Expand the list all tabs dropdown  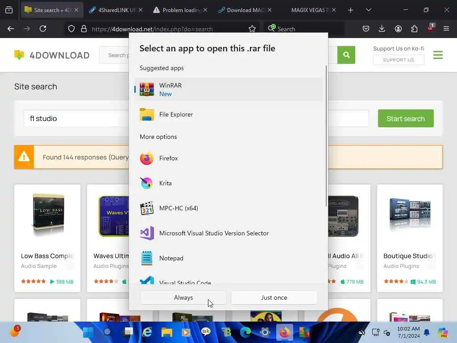(x=368, y=10)
